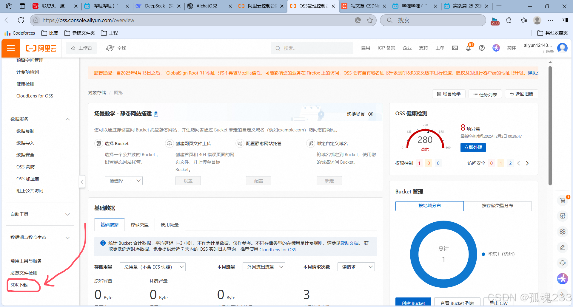Hide the scenario tutorial via eye icon
Viewport: 573px width, 307px height.
point(371,114)
